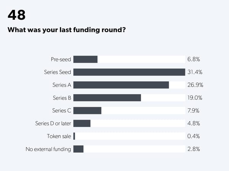Select the tiny Token sale bar
The width and height of the screenshot is (229, 171).
[74, 136]
